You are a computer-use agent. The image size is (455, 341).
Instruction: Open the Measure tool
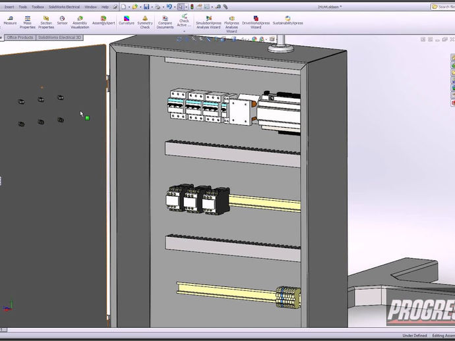pyautogui.click(x=10, y=21)
